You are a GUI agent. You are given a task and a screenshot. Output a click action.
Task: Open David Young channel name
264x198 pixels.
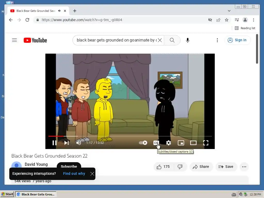(36, 164)
